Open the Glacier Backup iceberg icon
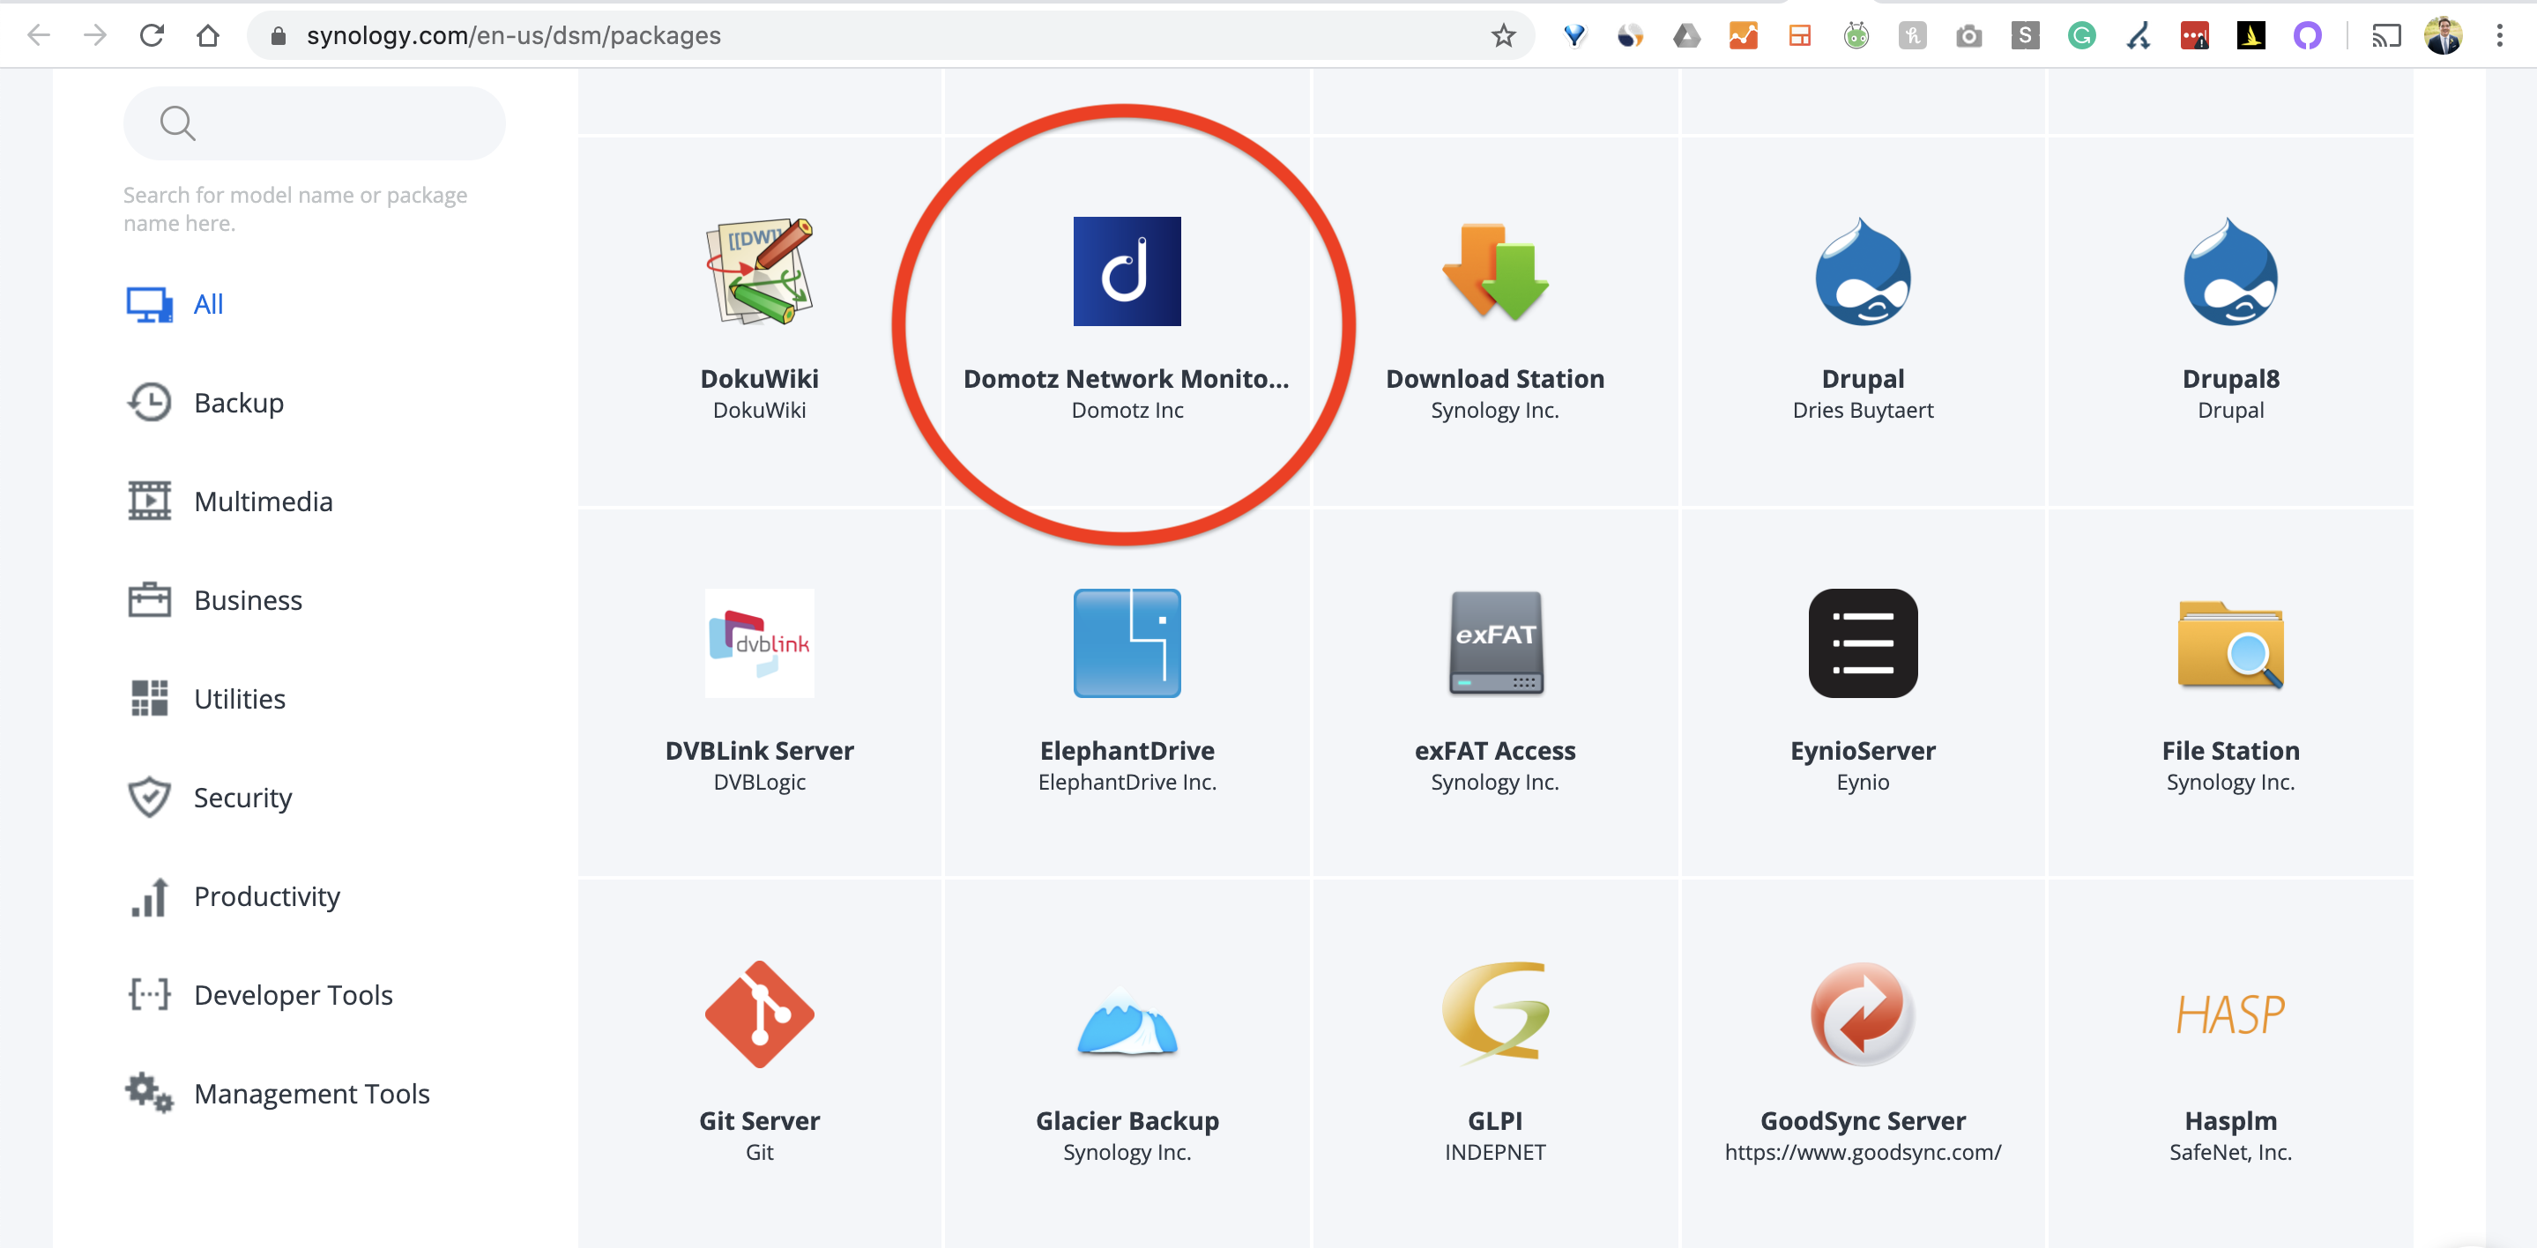Viewport: 2537px width, 1248px height. tap(1127, 1021)
